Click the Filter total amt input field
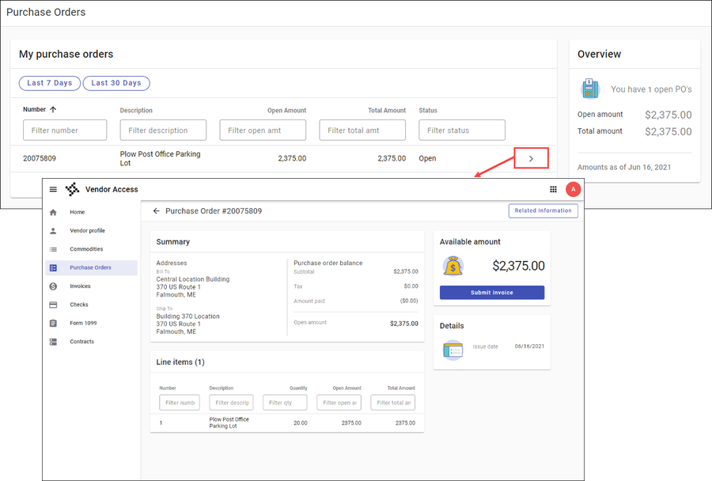 (x=362, y=131)
